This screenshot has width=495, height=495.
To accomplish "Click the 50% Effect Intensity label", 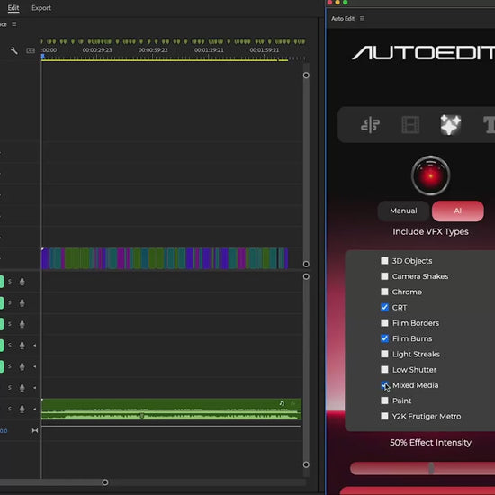I will pyautogui.click(x=430, y=442).
